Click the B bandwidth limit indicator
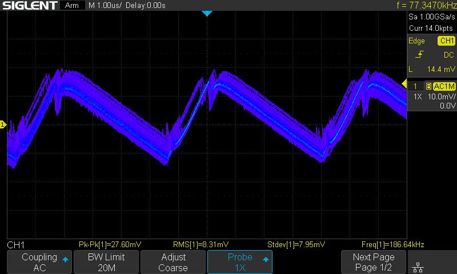This screenshot has width=457, height=274. pos(428,86)
